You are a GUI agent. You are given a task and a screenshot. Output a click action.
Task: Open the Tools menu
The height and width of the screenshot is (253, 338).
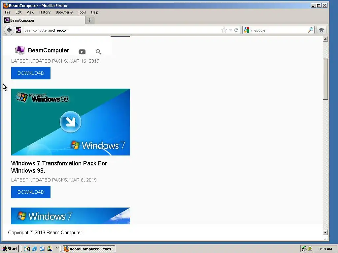[x=82, y=12]
